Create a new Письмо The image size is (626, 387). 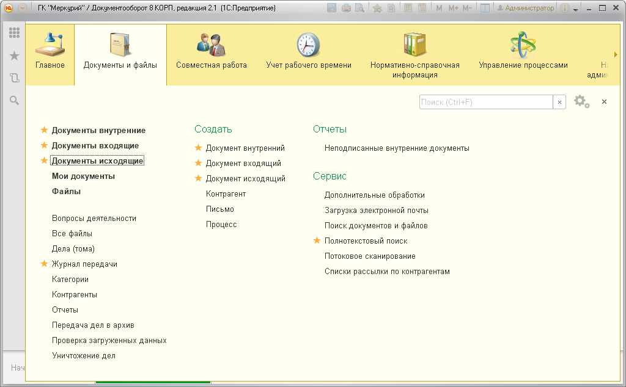pos(220,209)
